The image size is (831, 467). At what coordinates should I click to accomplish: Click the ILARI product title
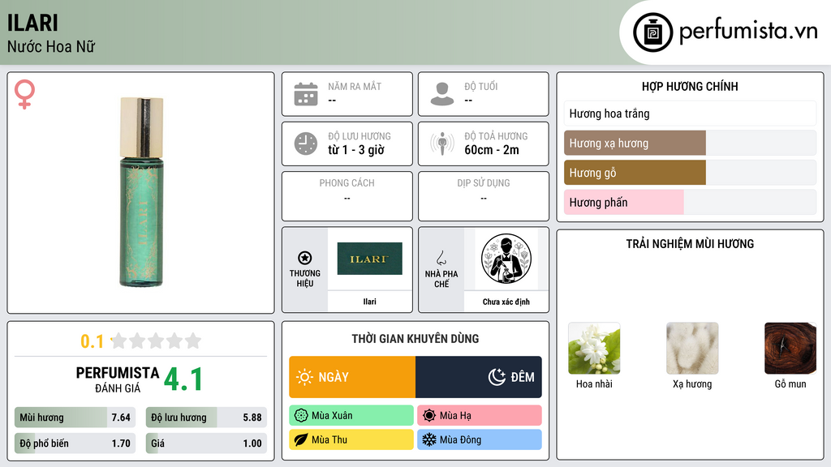tap(32, 23)
